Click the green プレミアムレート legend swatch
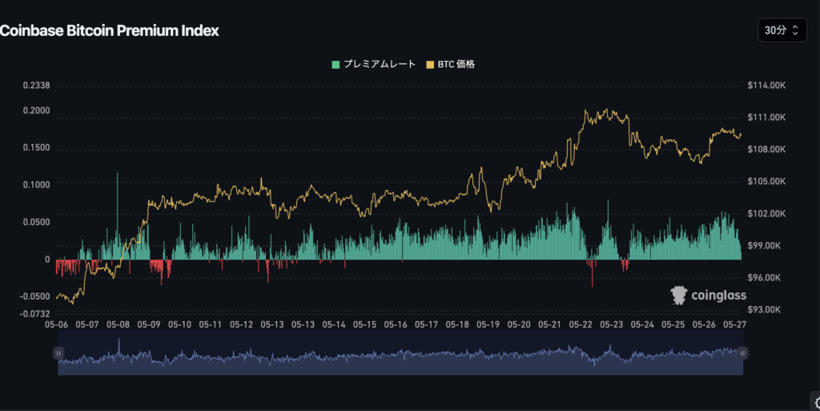The height and width of the screenshot is (411, 820). coord(336,65)
